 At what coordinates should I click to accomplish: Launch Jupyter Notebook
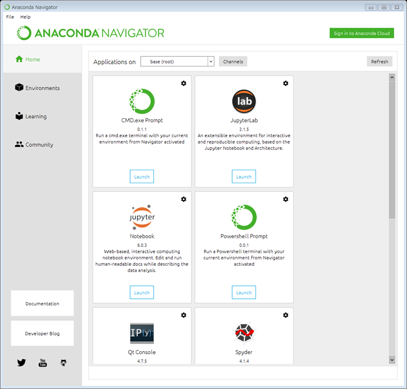142,292
